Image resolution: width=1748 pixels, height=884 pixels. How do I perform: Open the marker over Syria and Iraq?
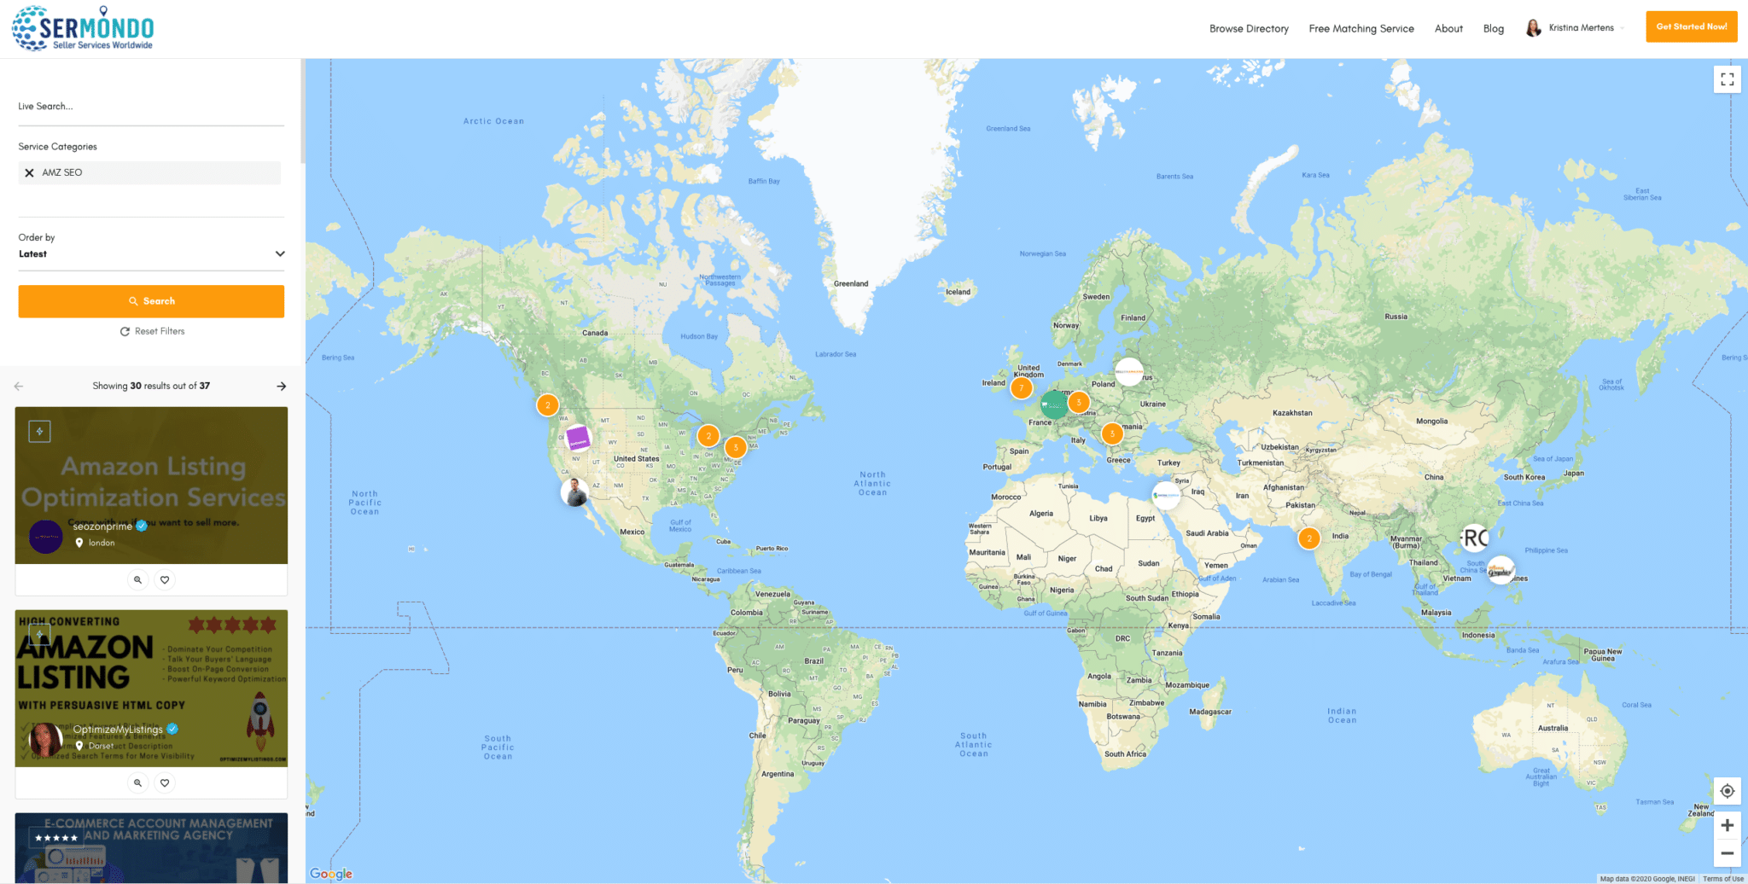click(x=1166, y=495)
